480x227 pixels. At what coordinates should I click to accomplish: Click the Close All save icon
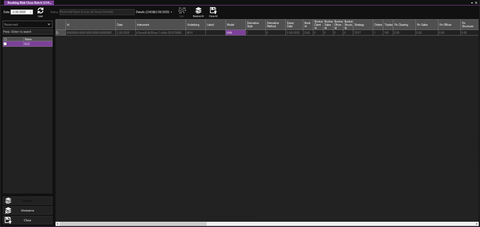coord(213,10)
